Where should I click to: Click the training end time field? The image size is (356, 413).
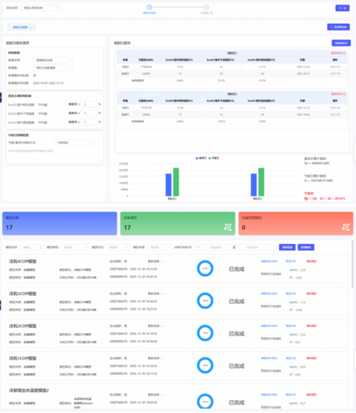click(253, 247)
